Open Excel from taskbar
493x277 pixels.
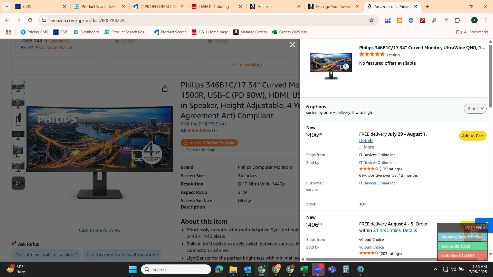click(304, 269)
